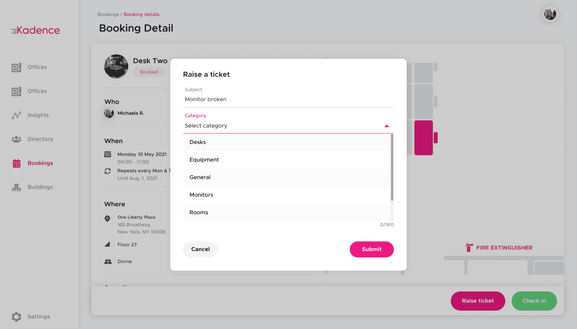The image size is (577, 329).
Task: Click the Booked status badge
Action: (x=149, y=72)
